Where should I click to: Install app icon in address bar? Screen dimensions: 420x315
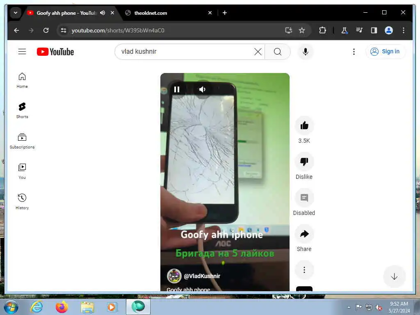tap(289, 30)
